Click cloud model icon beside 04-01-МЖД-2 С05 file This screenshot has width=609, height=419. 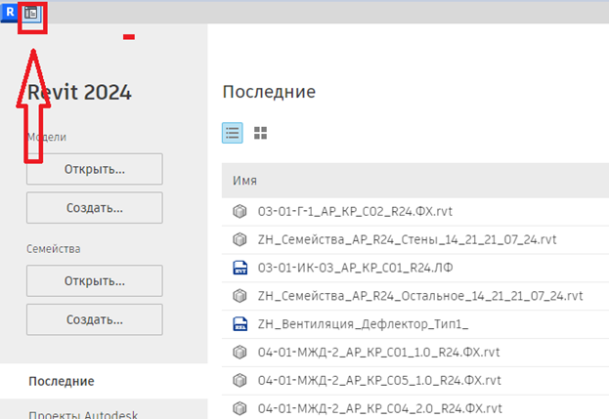pyautogui.click(x=239, y=380)
